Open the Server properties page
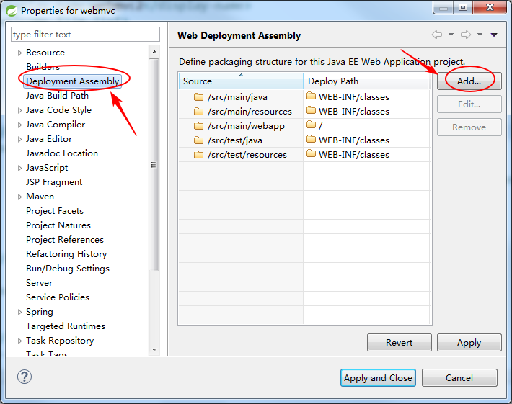Viewport: 512px width, 404px height. (x=39, y=283)
